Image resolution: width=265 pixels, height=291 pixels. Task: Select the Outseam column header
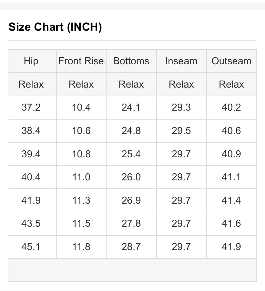pos(231,61)
